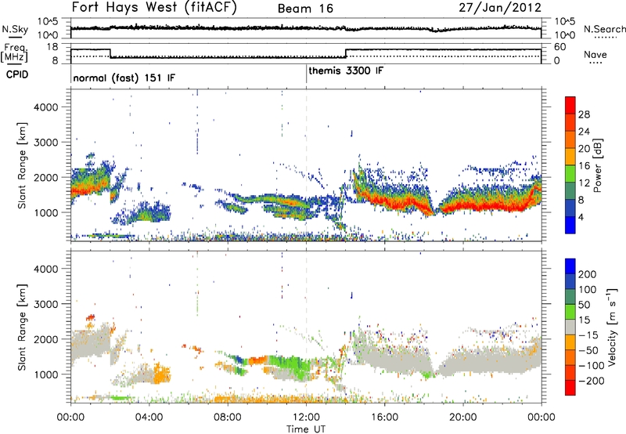Click the Nave dotted line legend sample

click(595, 63)
